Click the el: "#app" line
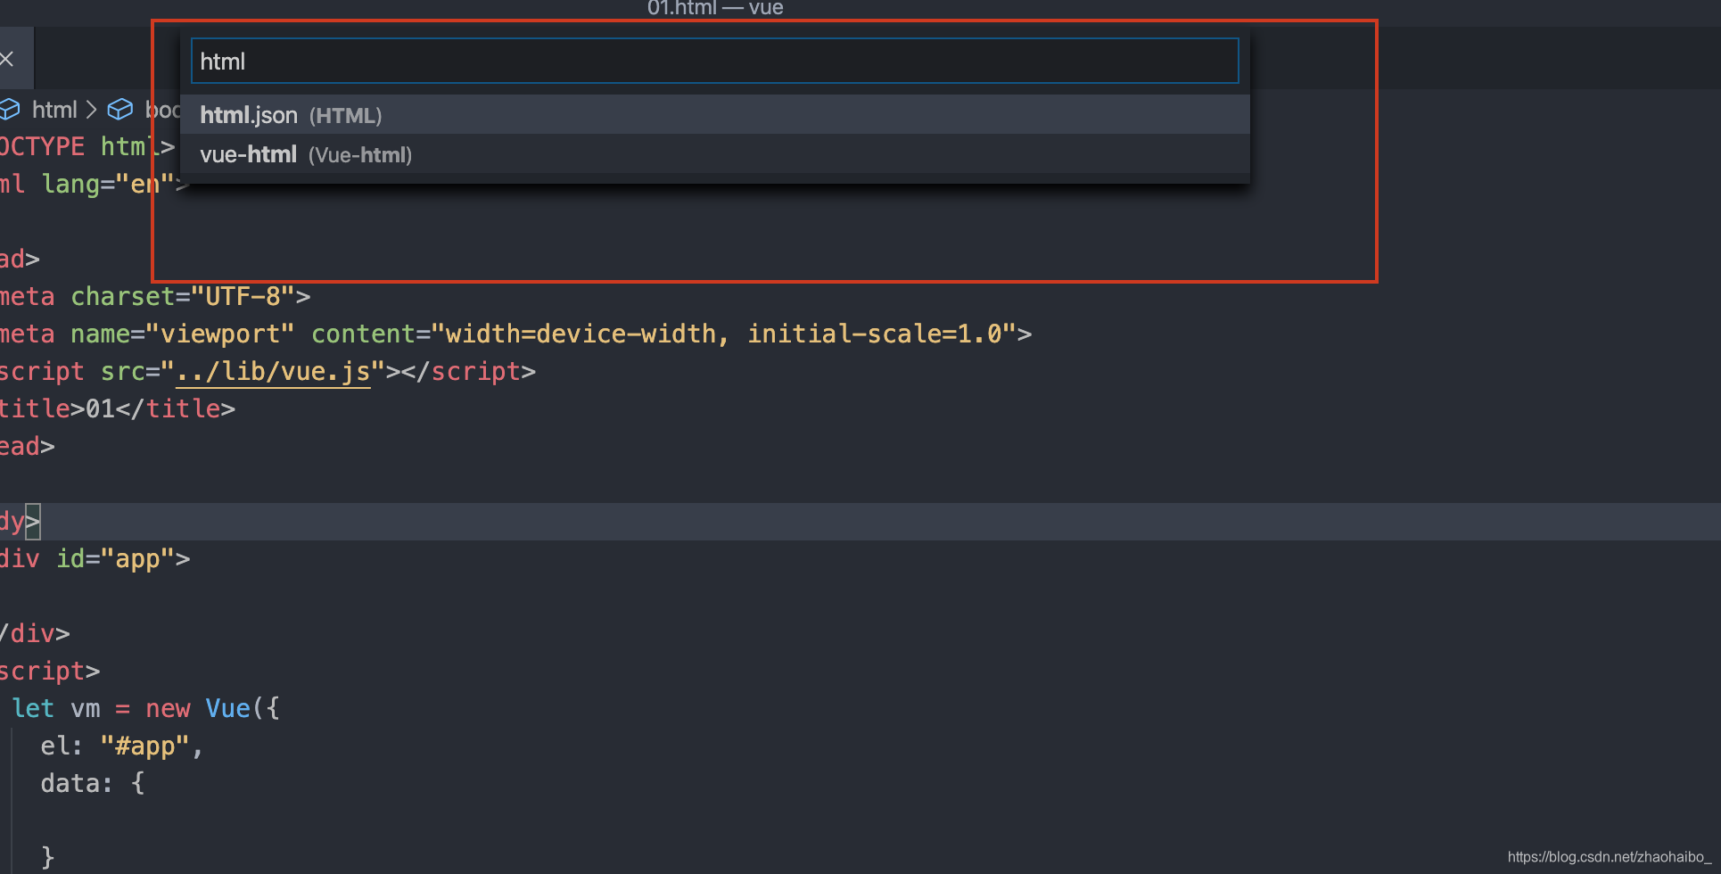 click(121, 746)
